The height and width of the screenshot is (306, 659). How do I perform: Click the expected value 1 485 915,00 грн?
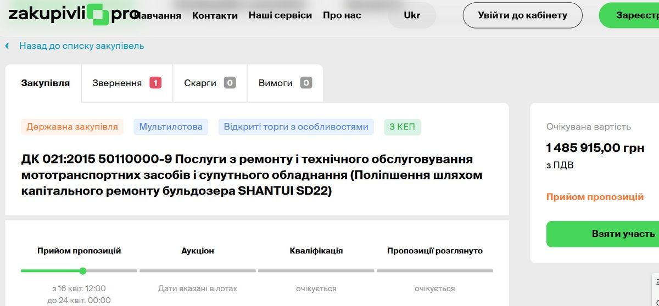pyautogui.click(x=595, y=148)
